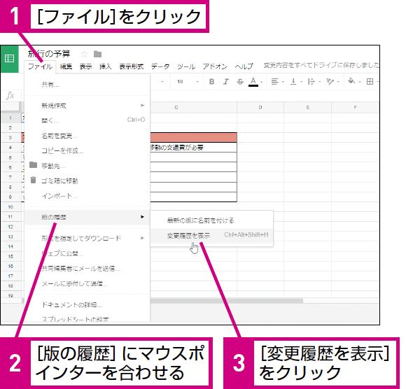This screenshot has width=420, height=389.
Task: Click the fx formula bar
Action: click(x=10, y=96)
